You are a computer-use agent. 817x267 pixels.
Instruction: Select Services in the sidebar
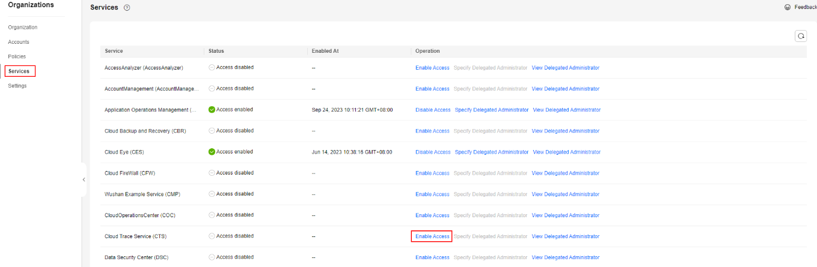point(19,71)
